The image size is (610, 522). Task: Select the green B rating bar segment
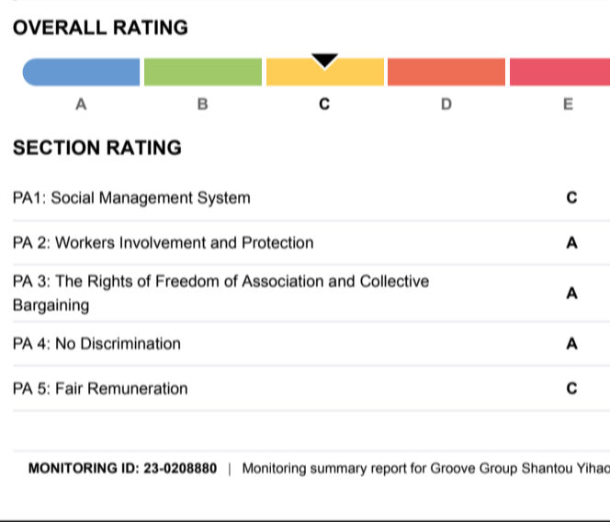tap(203, 72)
